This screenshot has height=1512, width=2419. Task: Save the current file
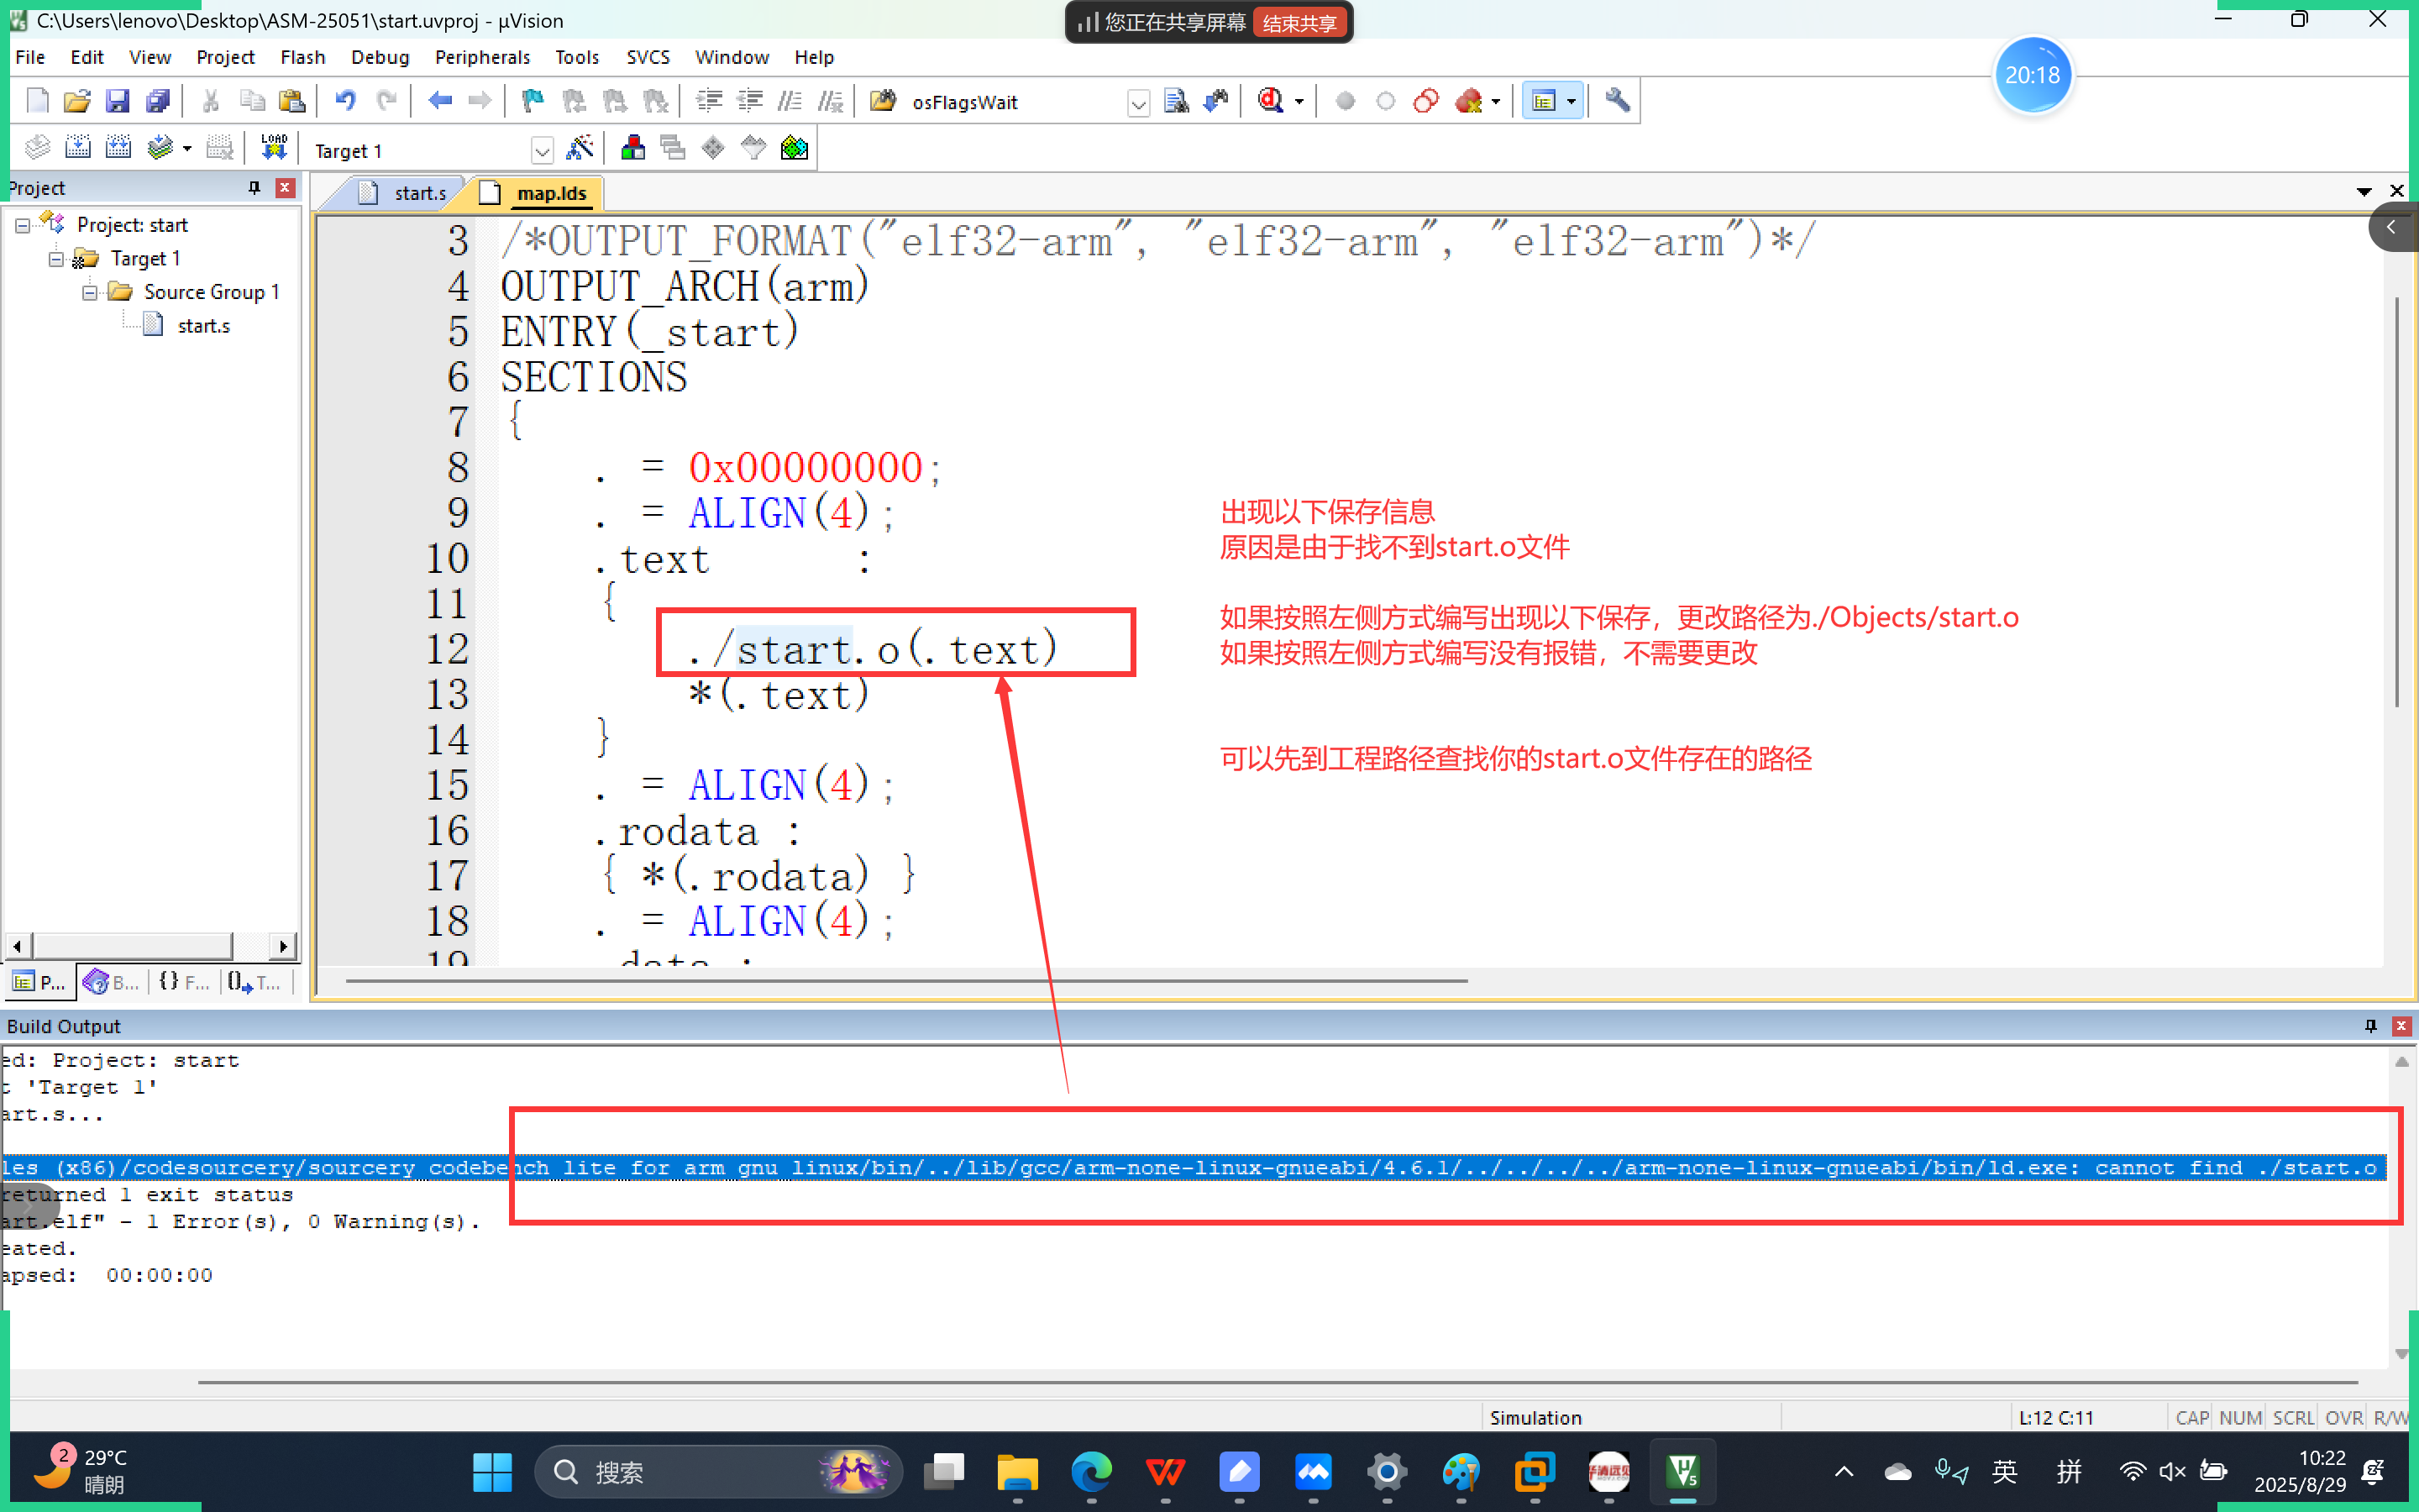pos(117,101)
